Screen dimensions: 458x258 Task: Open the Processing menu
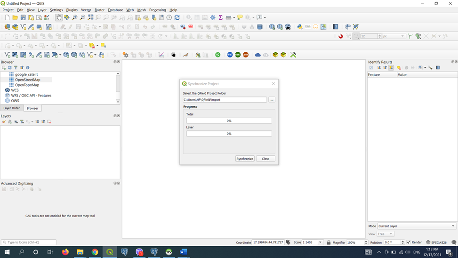click(157, 10)
